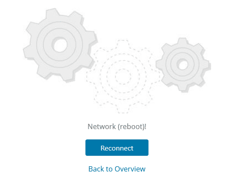Click the word (reboot)! in the status text
This screenshot has width=244, height=196.
point(132,126)
